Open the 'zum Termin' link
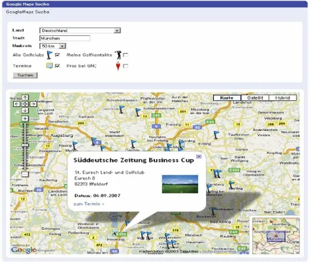The image size is (310, 262). (89, 204)
